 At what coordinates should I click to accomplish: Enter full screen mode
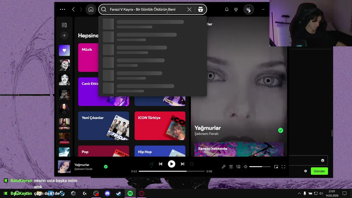pyautogui.click(x=284, y=167)
